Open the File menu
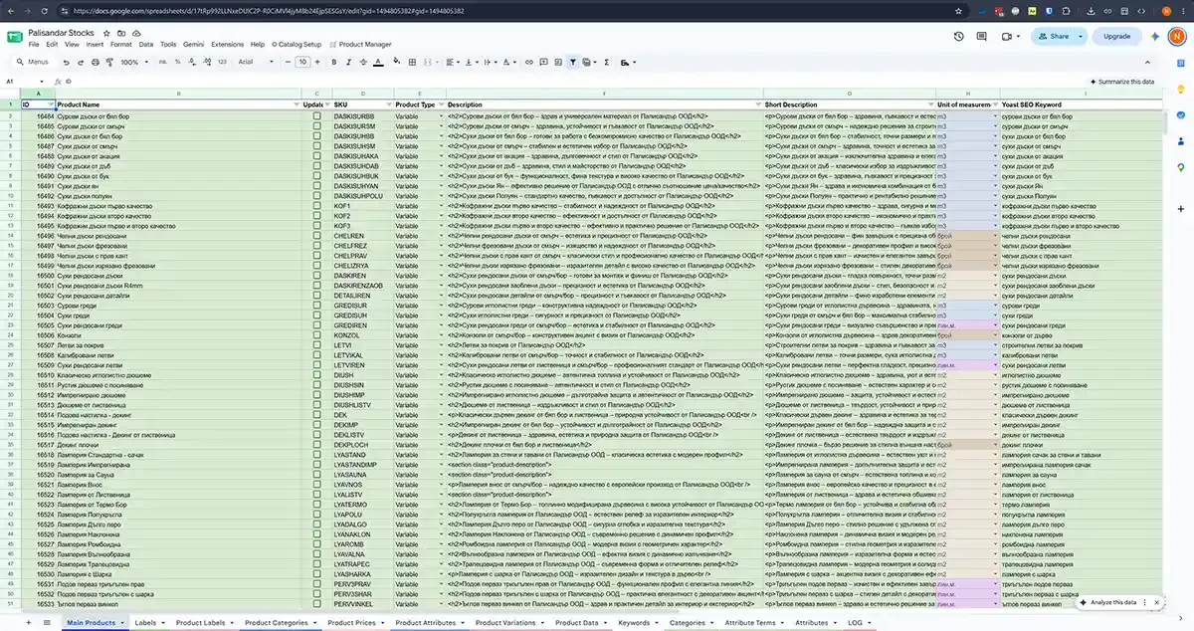 (34, 44)
